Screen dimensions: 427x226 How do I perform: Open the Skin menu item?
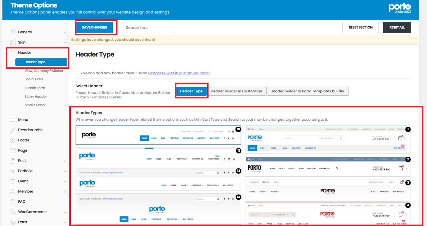[22, 42]
